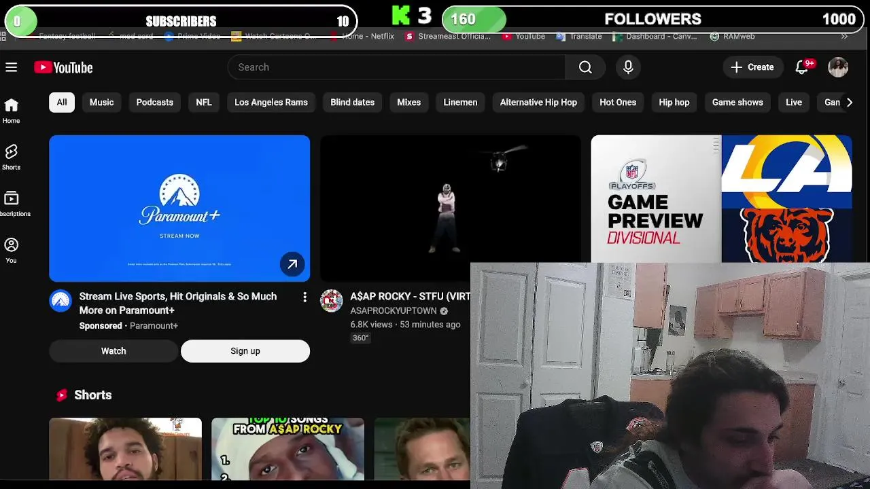This screenshot has width=870, height=489.
Task: Start voice search with microphone
Action: click(x=628, y=67)
